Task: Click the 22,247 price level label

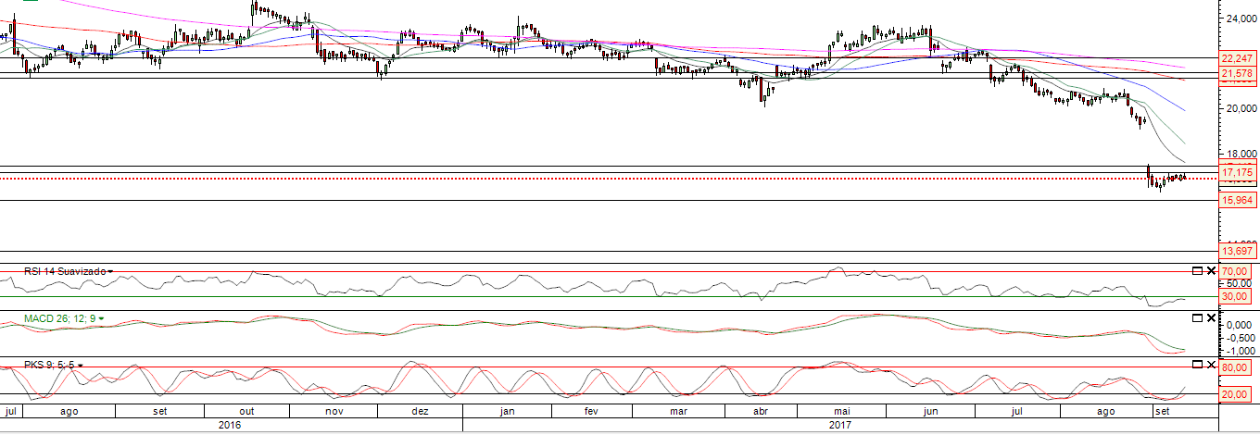Action: click(1238, 58)
